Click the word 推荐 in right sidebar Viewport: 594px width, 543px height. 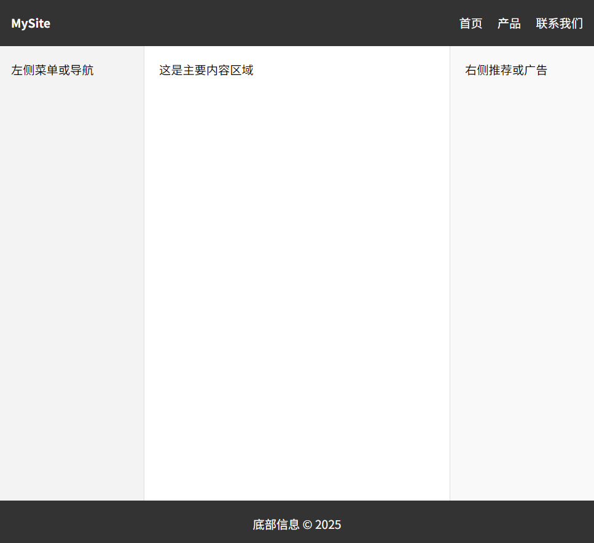pyautogui.click(x=500, y=70)
